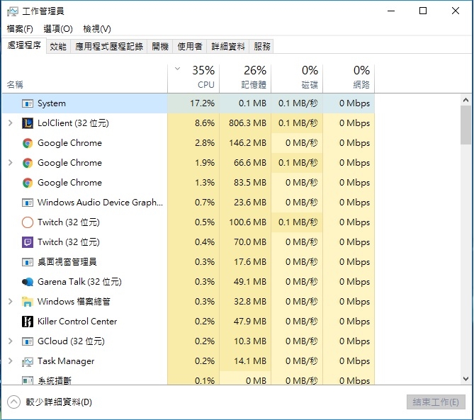
Task: Click the 17.2% CPU value
Action: tap(202, 103)
